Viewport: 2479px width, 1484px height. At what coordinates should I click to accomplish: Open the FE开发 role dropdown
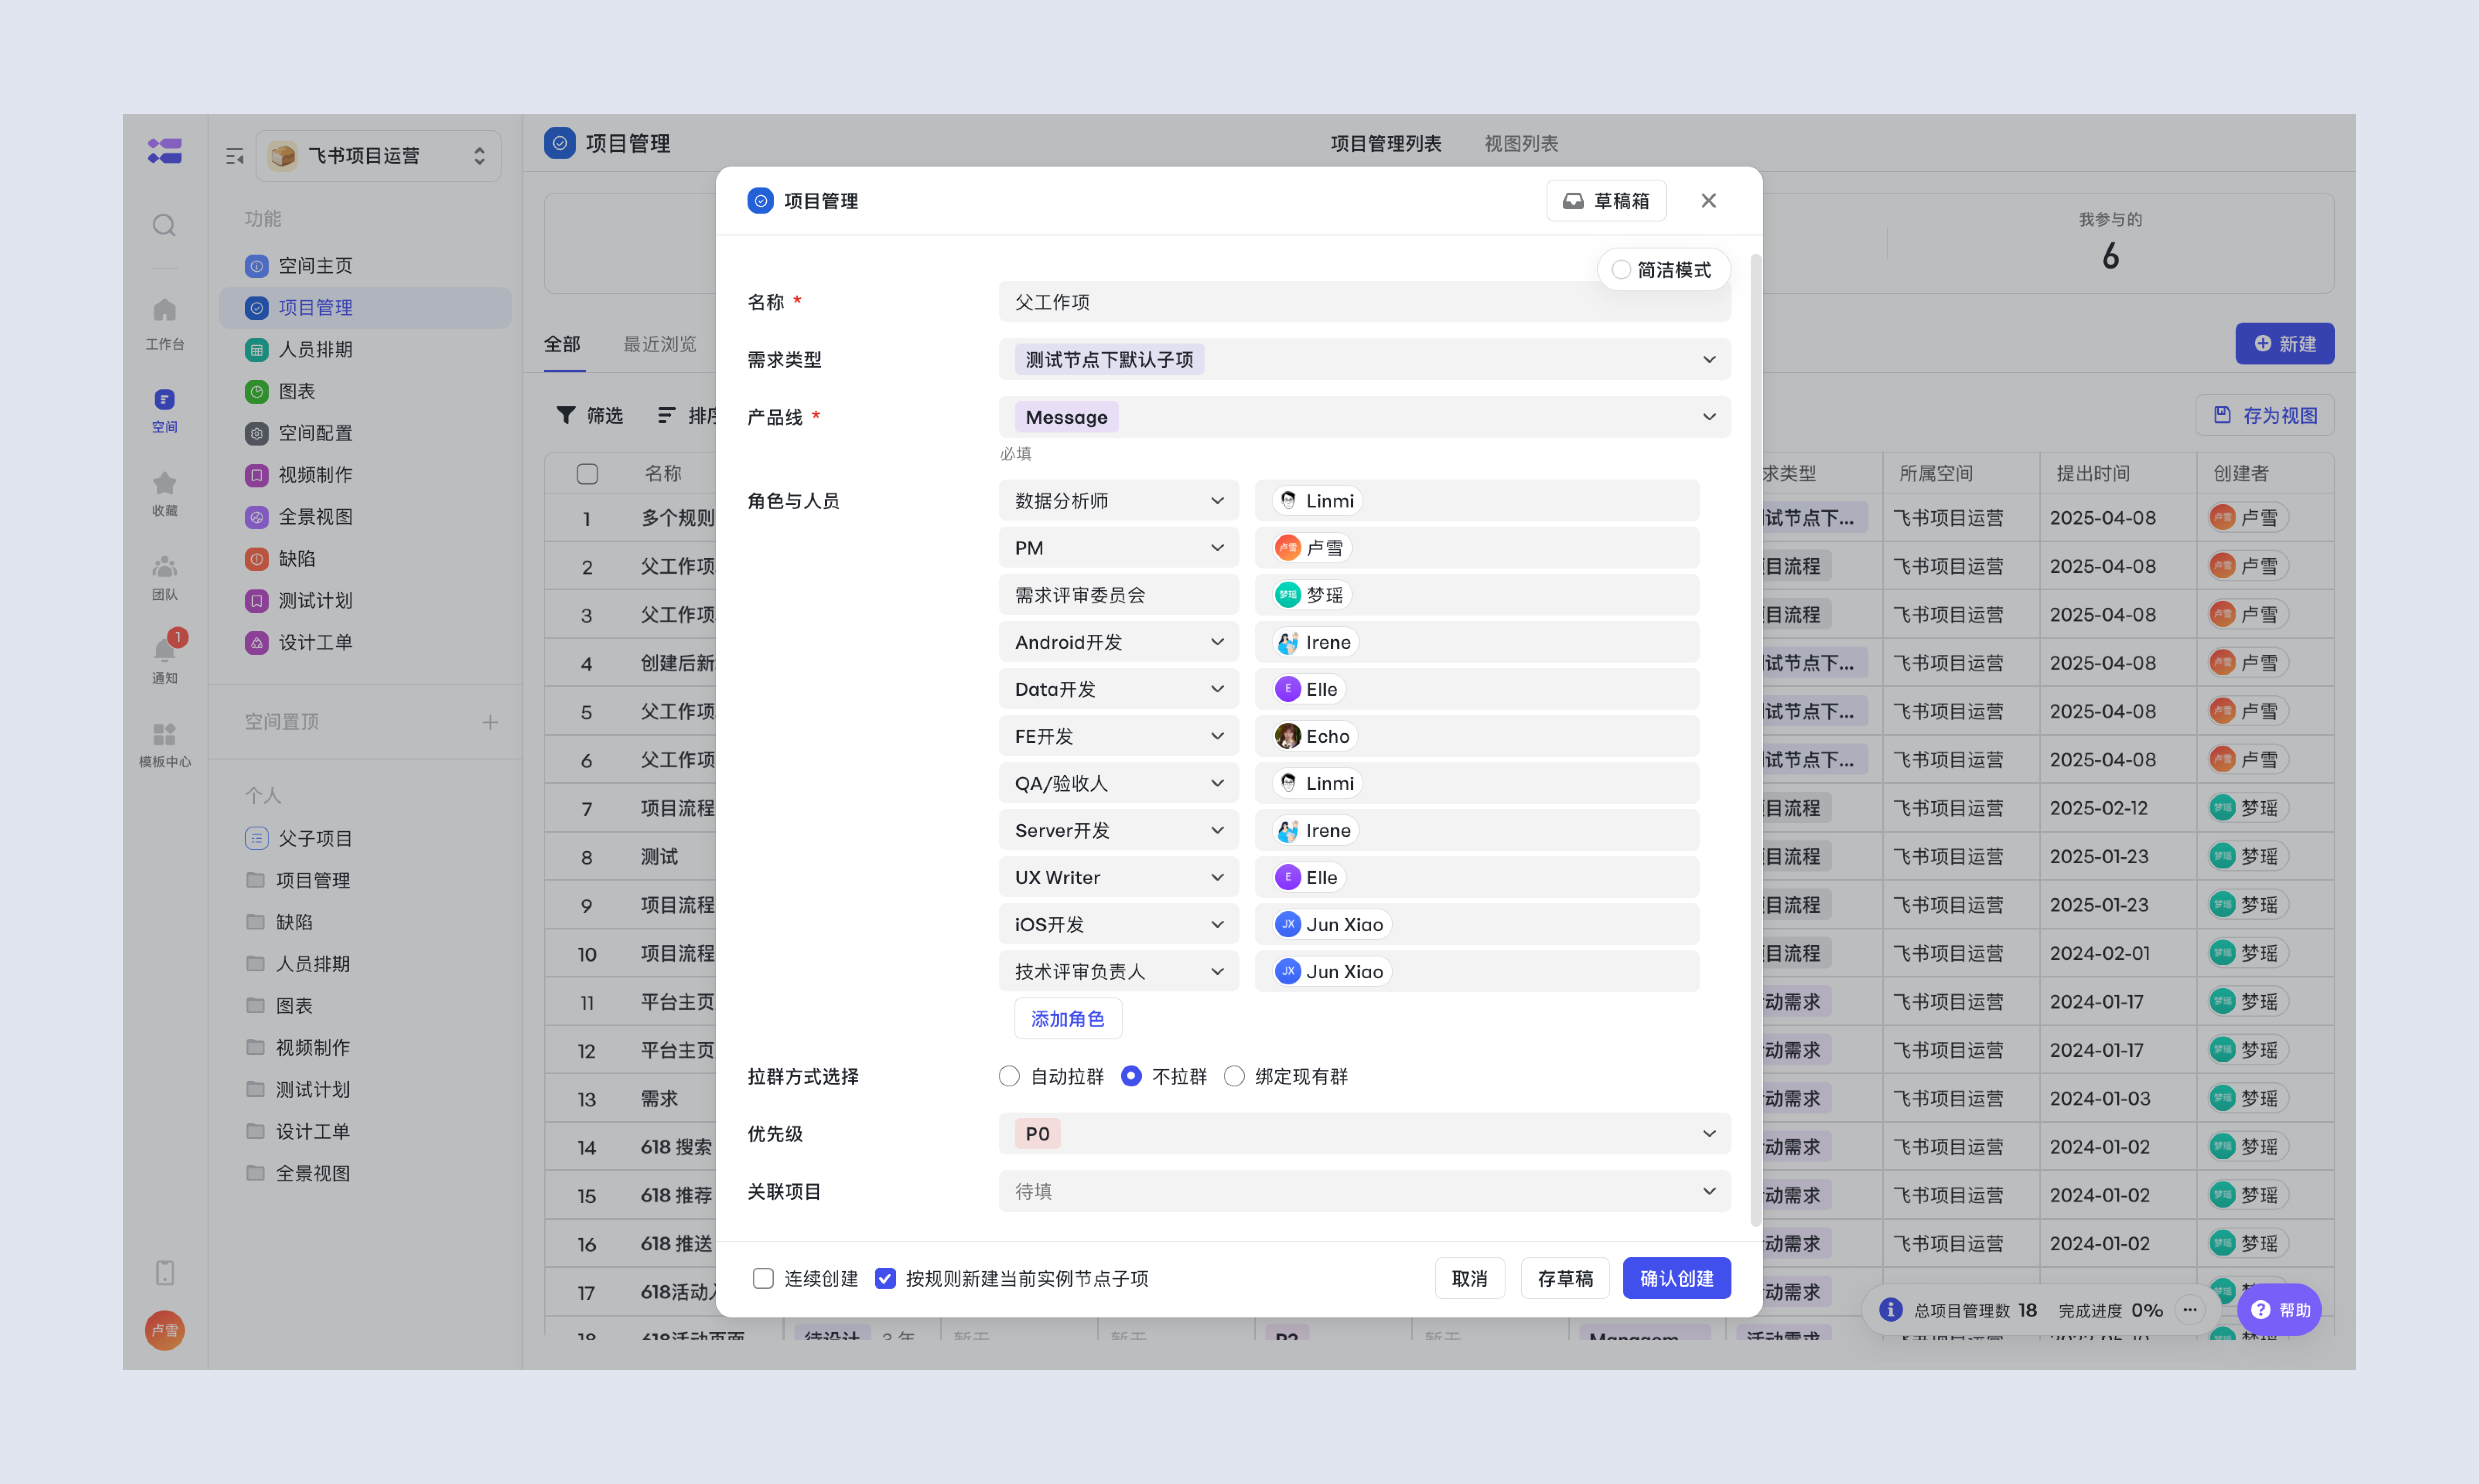coord(1118,736)
